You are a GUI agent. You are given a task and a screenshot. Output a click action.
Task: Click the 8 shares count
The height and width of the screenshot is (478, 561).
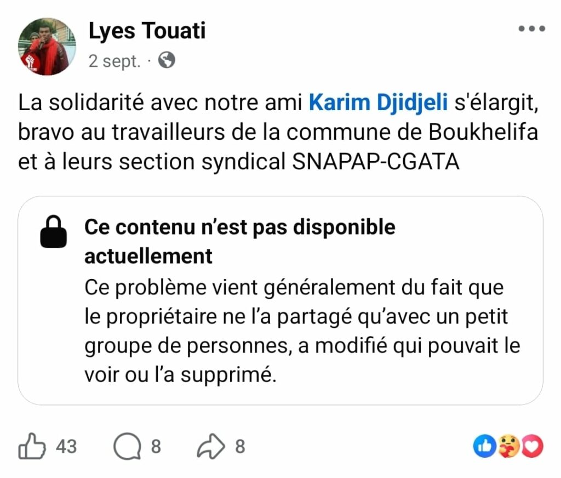[x=240, y=447]
